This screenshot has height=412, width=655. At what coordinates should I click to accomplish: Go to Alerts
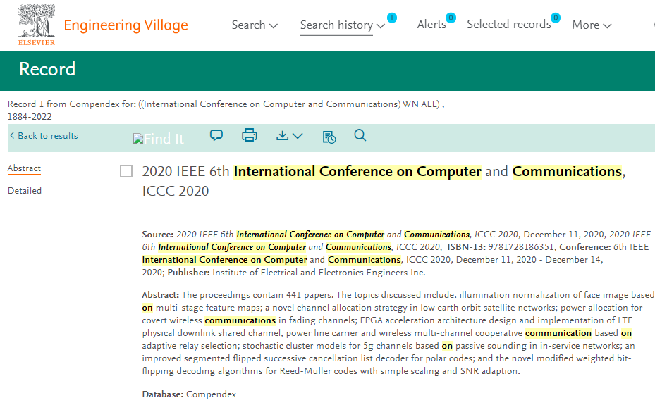point(431,25)
